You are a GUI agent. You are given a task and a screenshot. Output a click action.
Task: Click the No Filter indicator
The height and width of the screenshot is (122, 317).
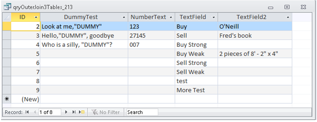(105, 112)
